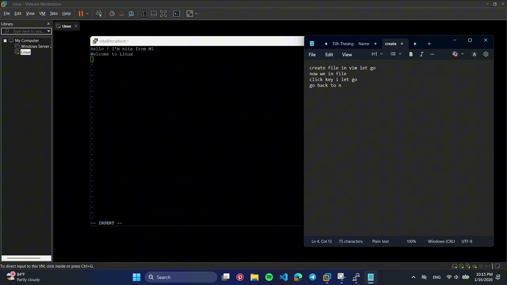Open the H1 heading dropdown
Image resolution: width=507 pixels, height=285 pixels.
coord(377,54)
